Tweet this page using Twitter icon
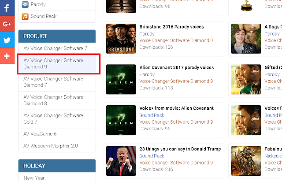Viewport: 282px width, 182px height. tap(7, 40)
